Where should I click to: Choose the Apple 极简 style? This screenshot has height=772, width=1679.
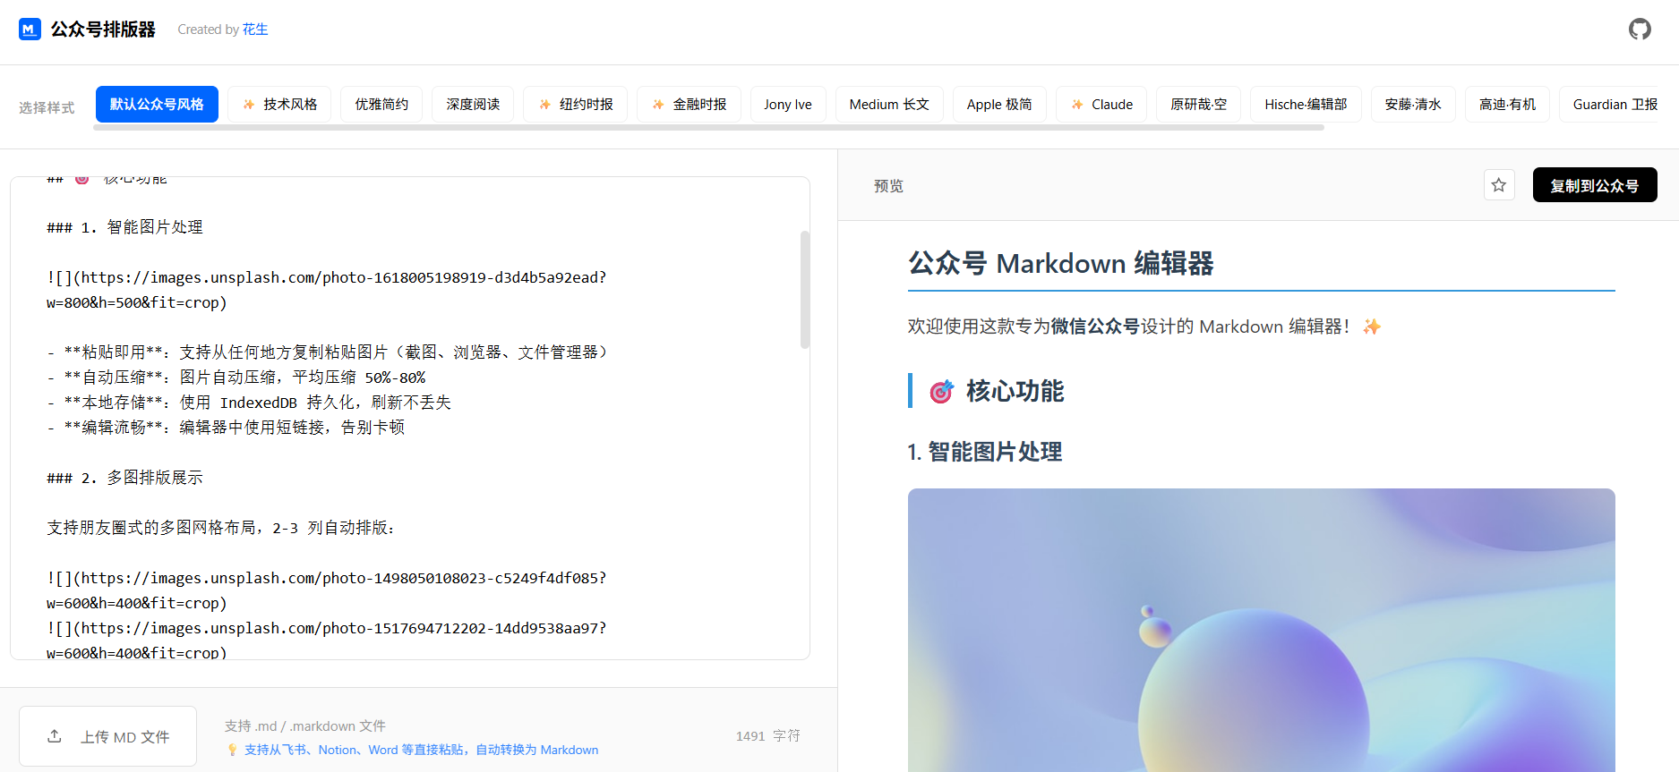coord(998,105)
